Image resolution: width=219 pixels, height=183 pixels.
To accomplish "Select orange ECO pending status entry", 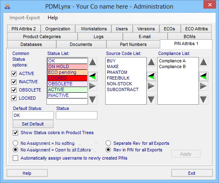I will (67, 72).
